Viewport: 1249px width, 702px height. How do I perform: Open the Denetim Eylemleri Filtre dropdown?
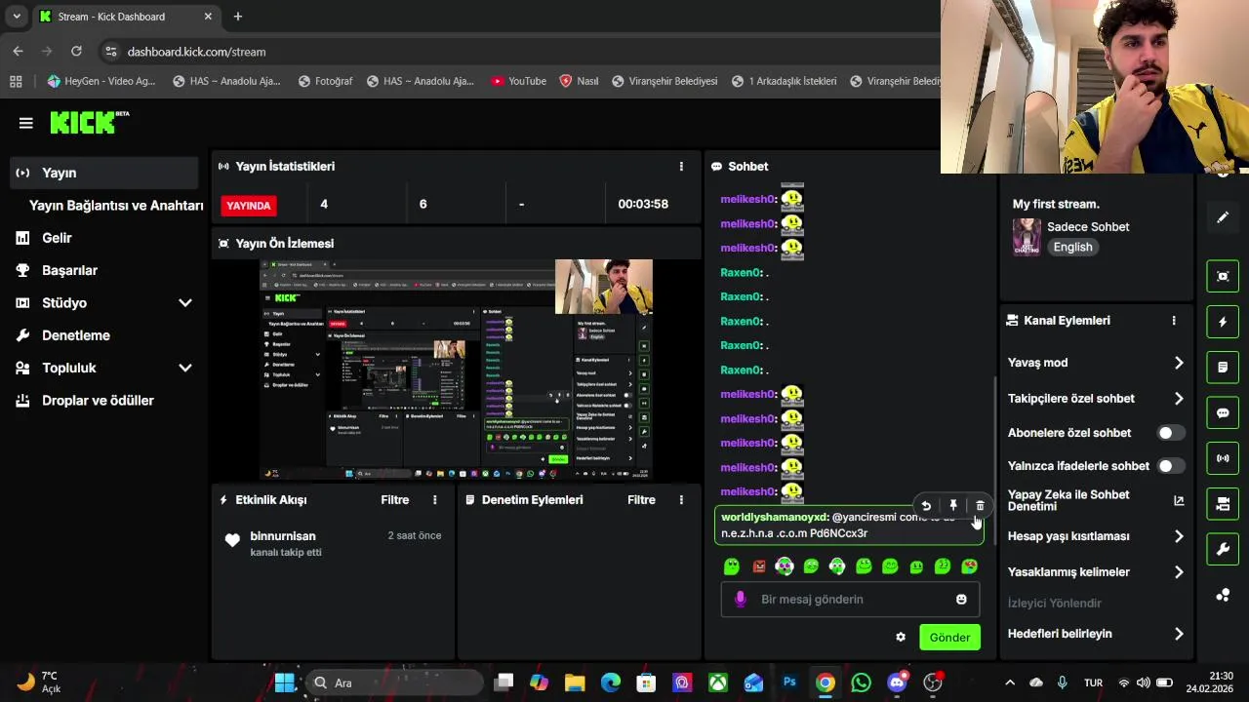coord(641,500)
